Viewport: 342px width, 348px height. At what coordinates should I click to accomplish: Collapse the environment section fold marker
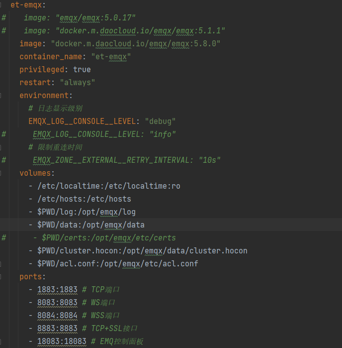coord(0,96)
